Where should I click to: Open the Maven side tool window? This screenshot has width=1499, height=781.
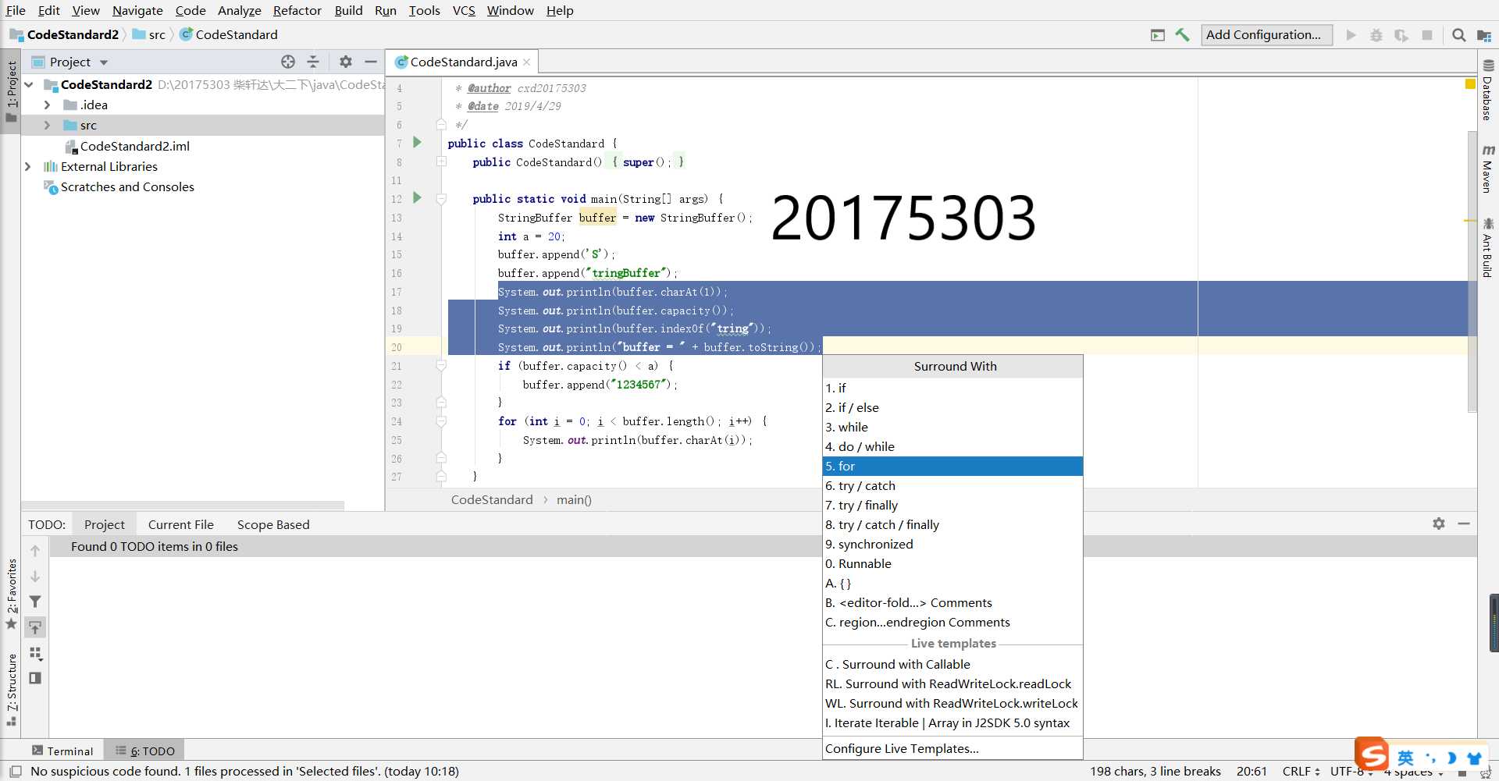(1487, 169)
